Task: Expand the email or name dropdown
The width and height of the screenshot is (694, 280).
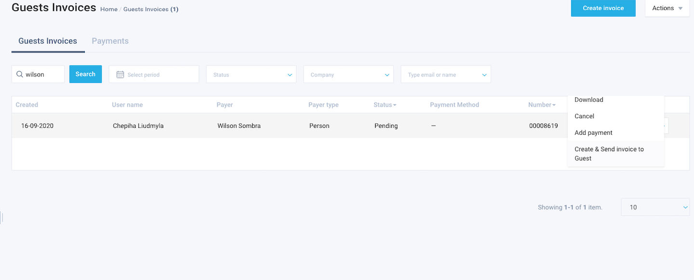Action: [446, 75]
